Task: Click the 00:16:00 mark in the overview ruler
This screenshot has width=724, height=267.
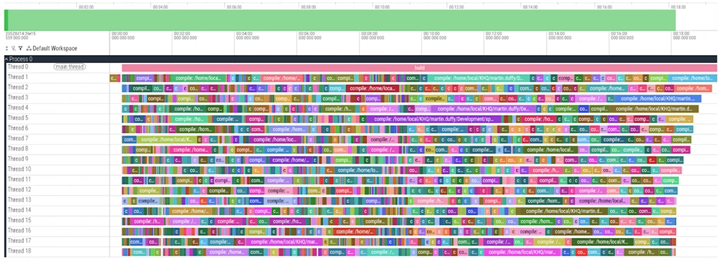Action: pyautogui.click(x=605, y=7)
